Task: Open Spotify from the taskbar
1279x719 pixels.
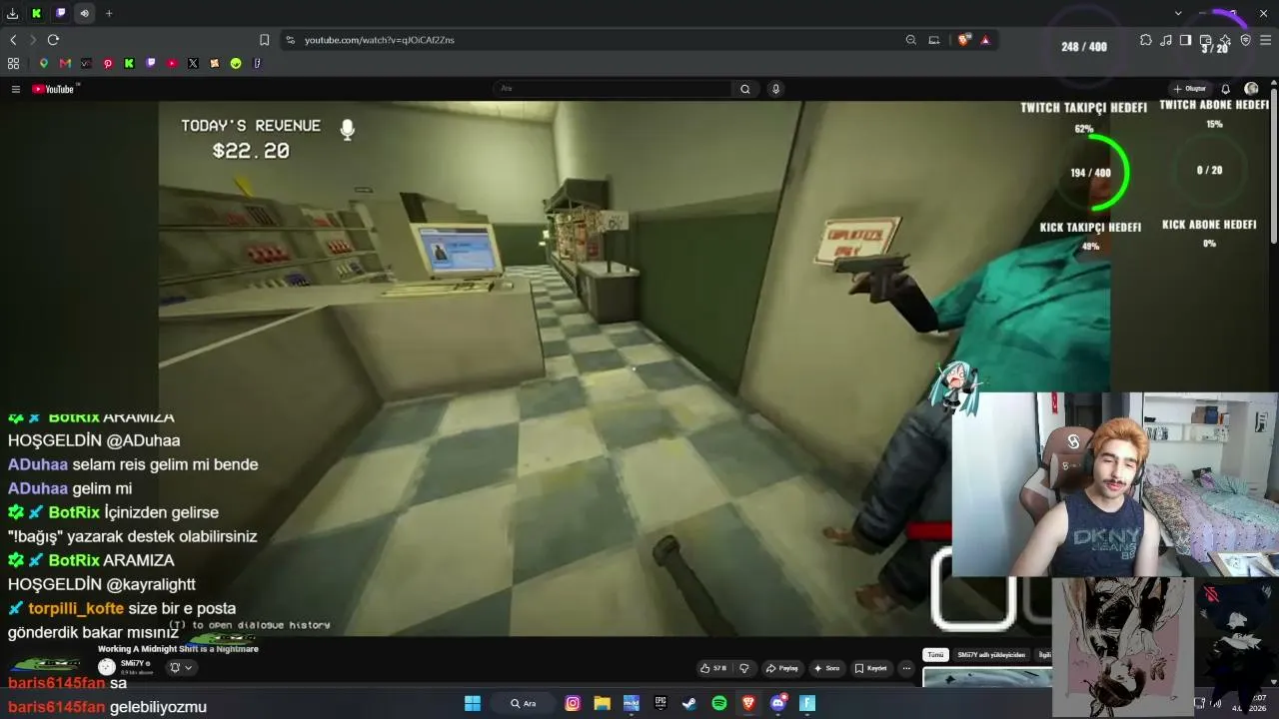Action: click(x=719, y=703)
